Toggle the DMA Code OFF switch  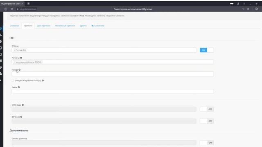click(x=207, y=109)
